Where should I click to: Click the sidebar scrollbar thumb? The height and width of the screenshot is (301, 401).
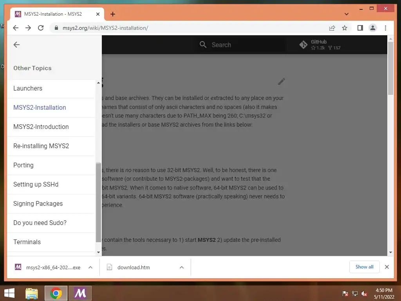pos(98,202)
